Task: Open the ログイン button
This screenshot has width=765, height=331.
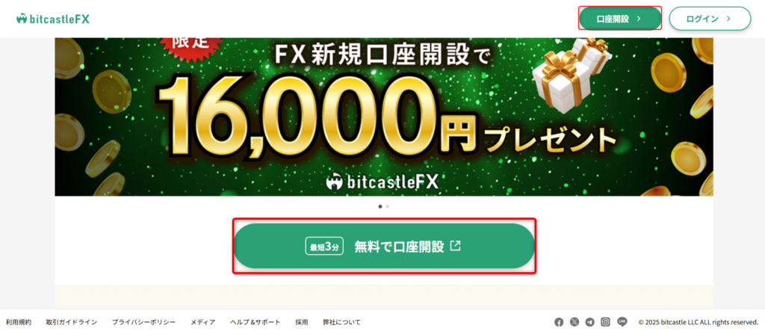Action: (x=710, y=19)
